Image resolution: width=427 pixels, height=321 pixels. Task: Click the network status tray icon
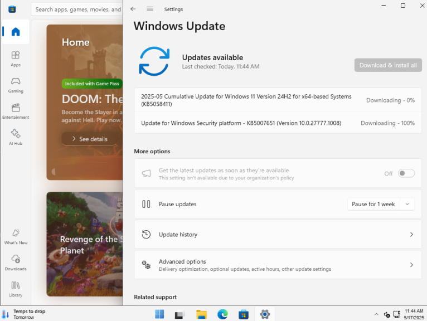(397, 314)
